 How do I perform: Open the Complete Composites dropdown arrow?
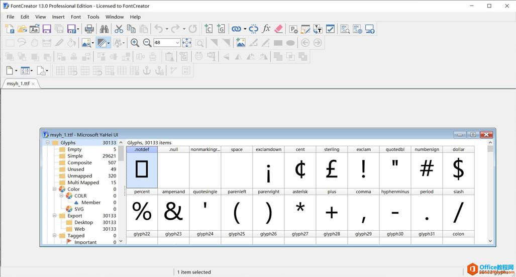coord(245,29)
